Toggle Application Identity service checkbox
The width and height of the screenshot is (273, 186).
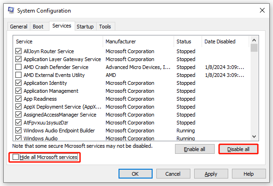(19, 83)
